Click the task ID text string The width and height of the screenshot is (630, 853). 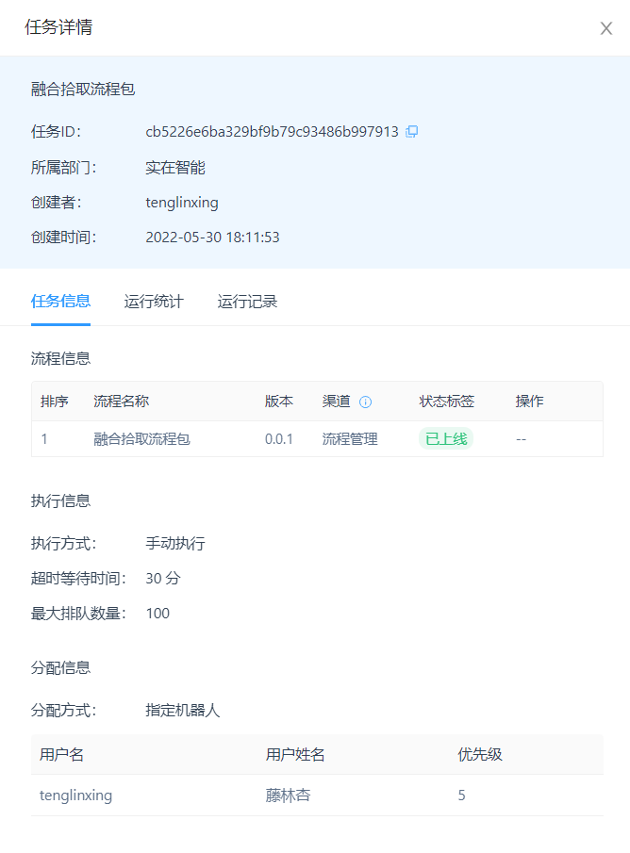pos(272,132)
